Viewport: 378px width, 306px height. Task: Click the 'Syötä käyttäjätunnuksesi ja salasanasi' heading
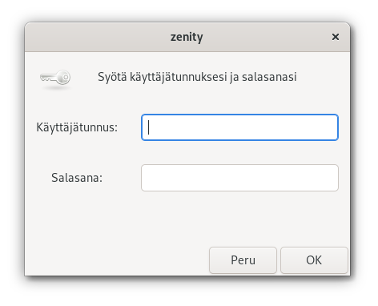197,77
